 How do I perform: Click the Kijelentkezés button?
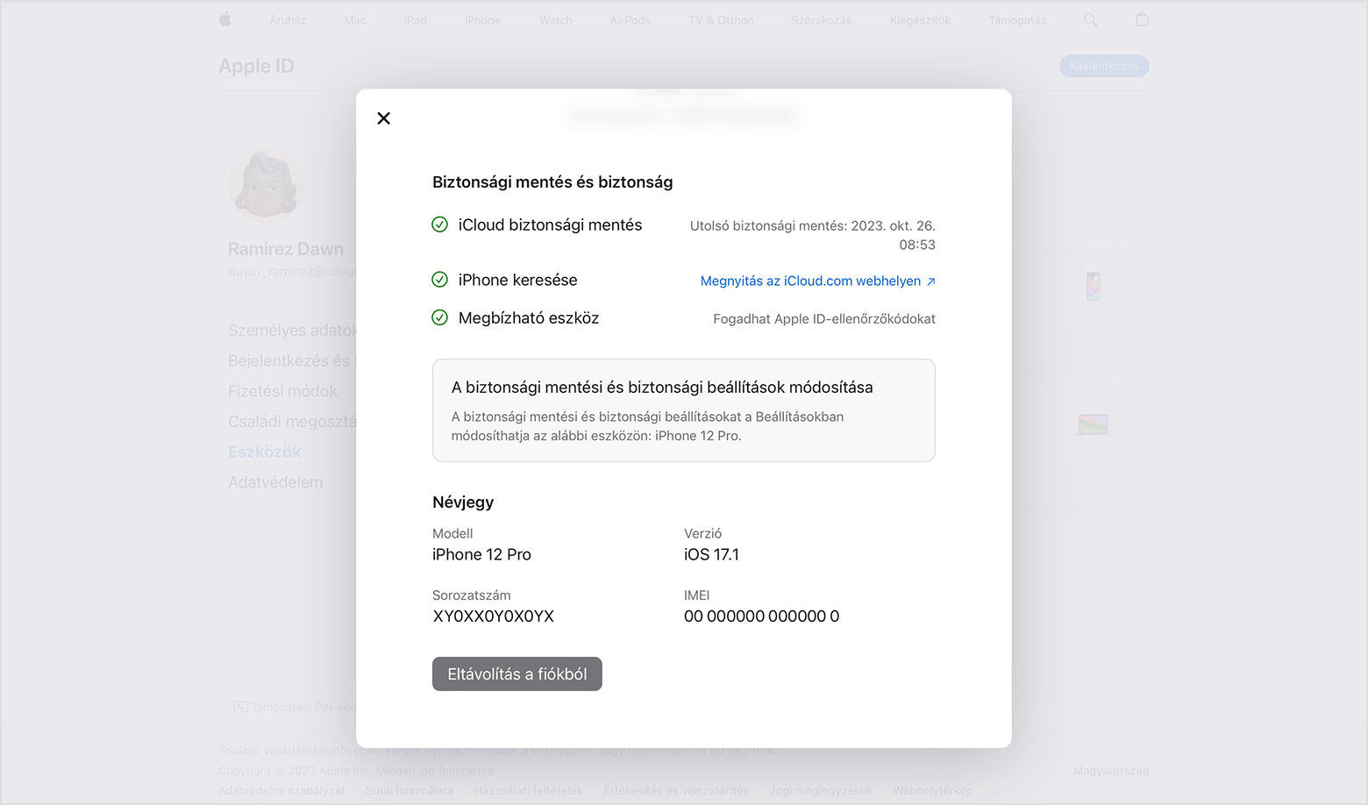1104,66
